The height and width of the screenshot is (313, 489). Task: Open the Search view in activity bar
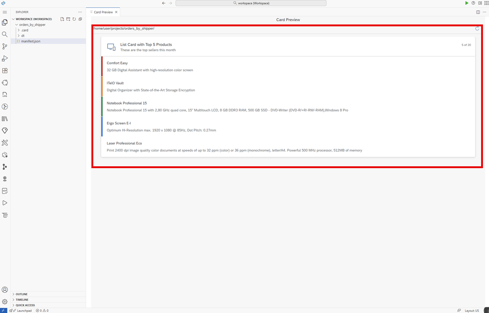point(5,34)
